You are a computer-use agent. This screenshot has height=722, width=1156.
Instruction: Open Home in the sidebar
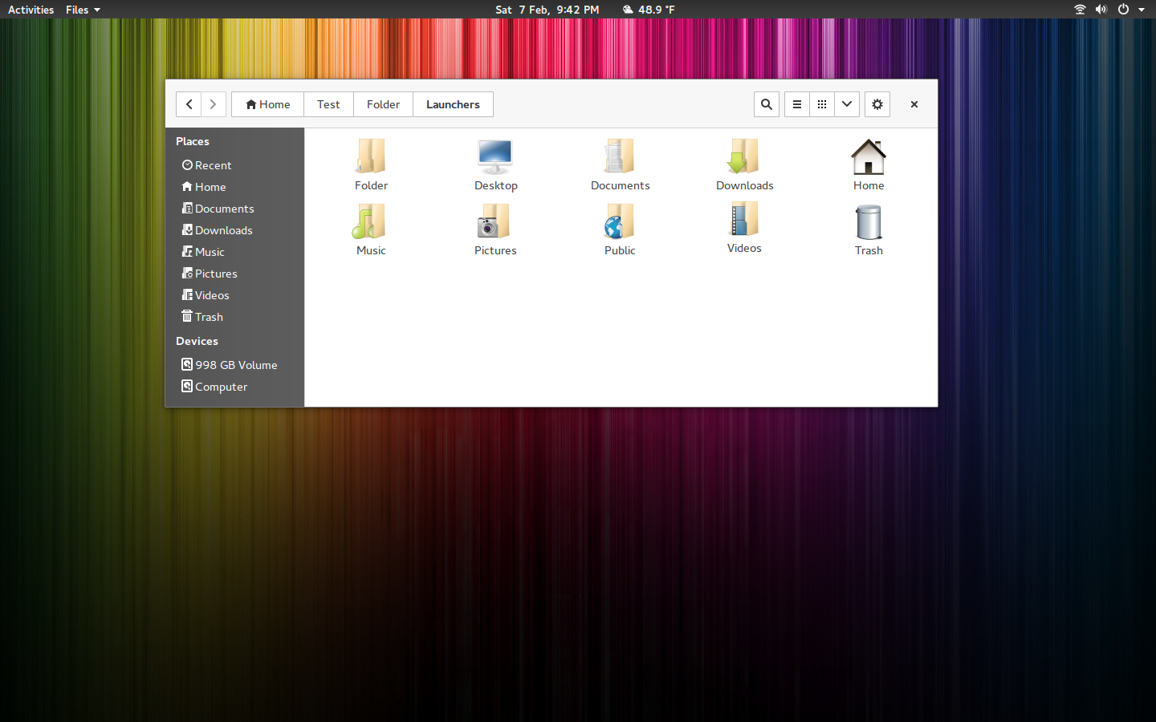[x=234, y=187]
